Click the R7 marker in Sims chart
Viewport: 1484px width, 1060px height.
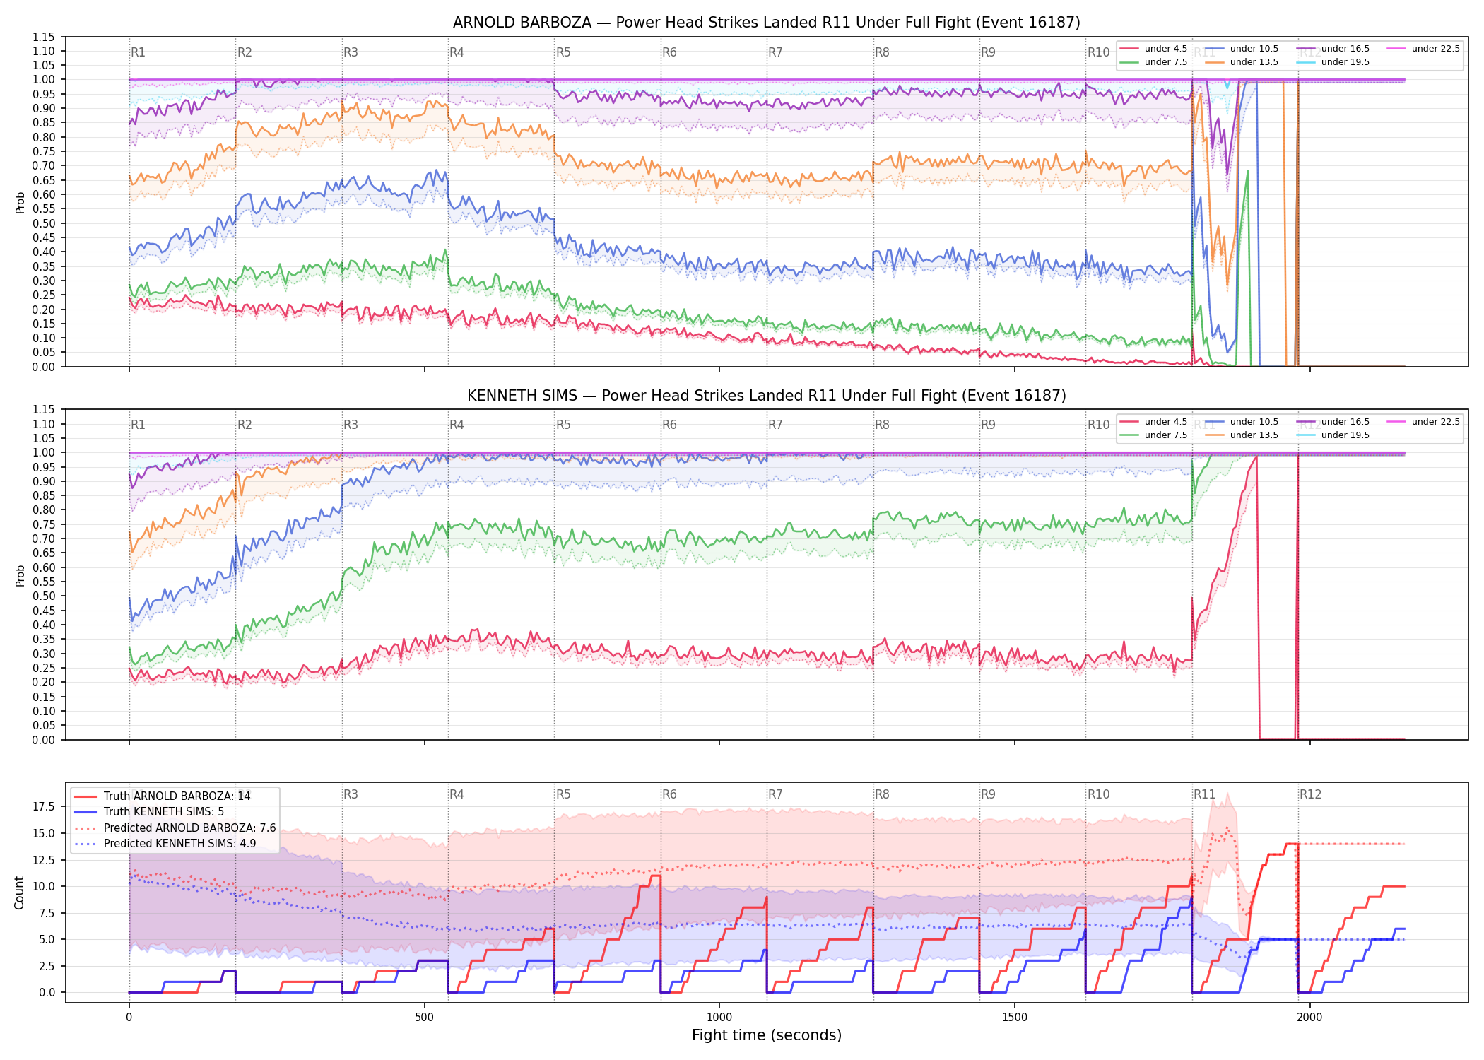coord(775,425)
